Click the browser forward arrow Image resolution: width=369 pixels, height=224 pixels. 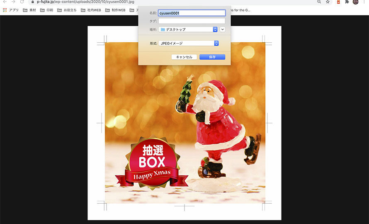pos(13,2)
